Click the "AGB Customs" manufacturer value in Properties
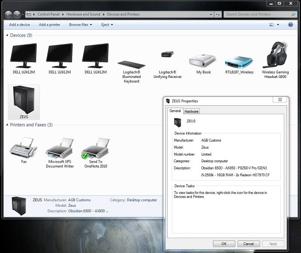This screenshot has width=301, height=253. pos(211,140)
